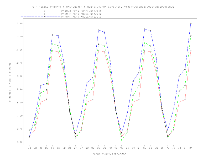Click x-axis forecast hour label 06
The height and width of the screenshot is (161, 208).
41,148
